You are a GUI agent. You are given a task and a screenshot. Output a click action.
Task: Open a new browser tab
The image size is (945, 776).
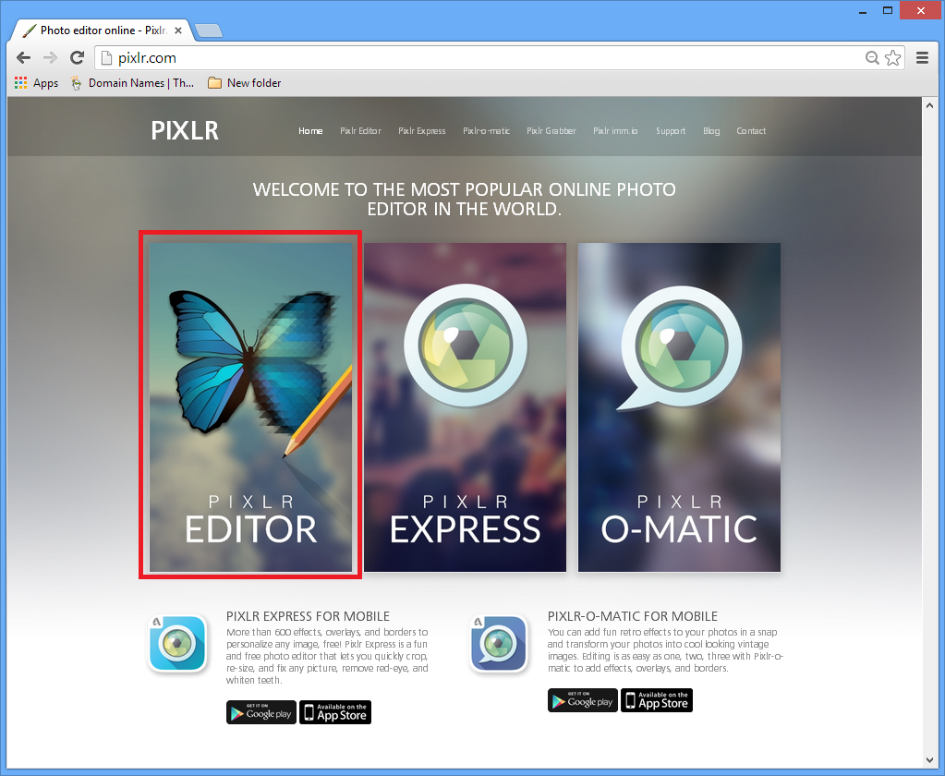coord(209,30)
